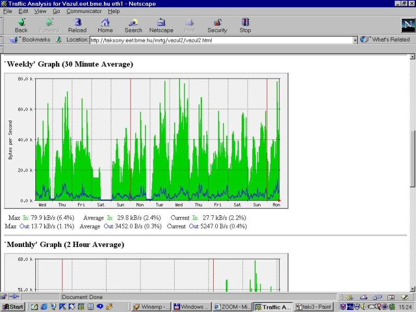Click the Windows Start button
The height and width of the screenshot is (312, 416).
tap(12, 307)
